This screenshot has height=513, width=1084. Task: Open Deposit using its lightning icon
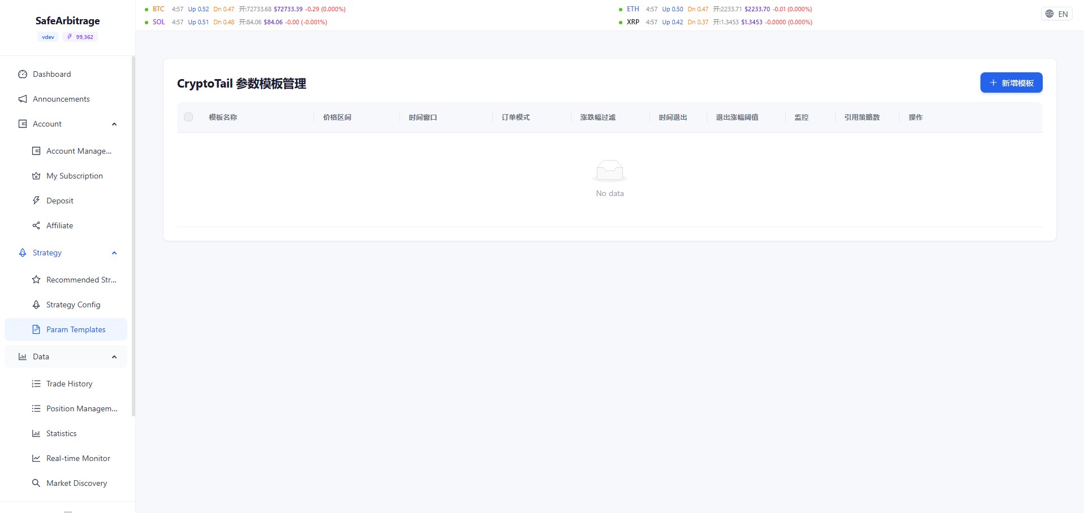36,201
